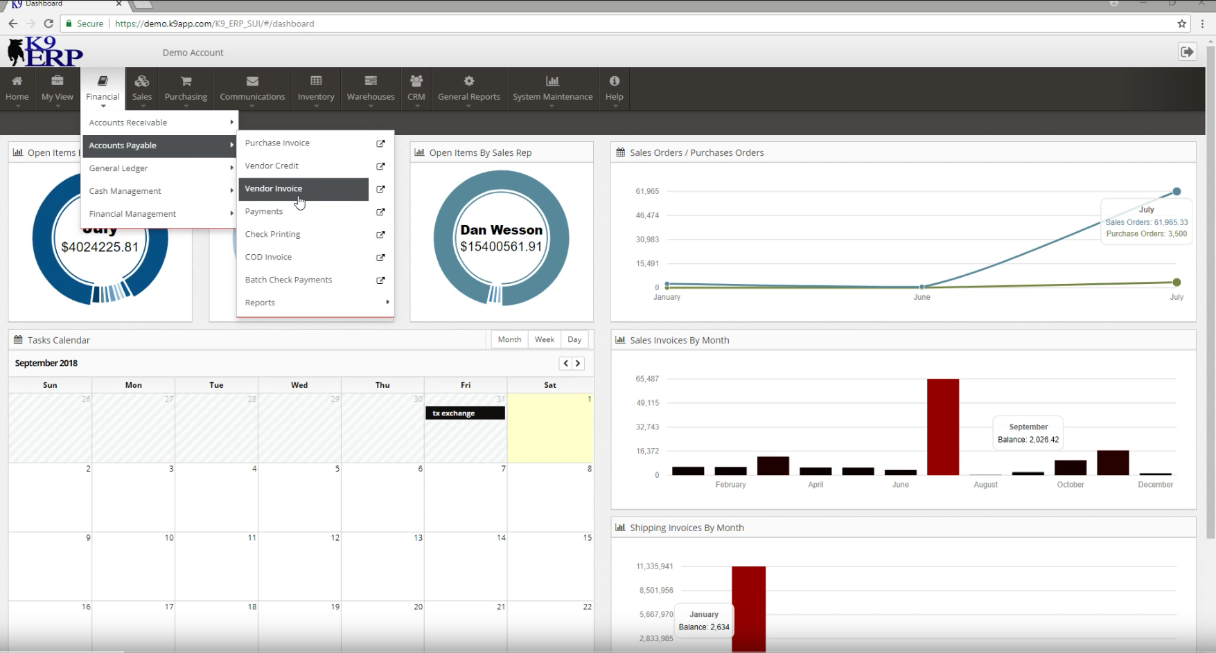Viewport: 1216px width, 653px height.
Task: Click the Financial book icon
Action: tap(103, 81)
